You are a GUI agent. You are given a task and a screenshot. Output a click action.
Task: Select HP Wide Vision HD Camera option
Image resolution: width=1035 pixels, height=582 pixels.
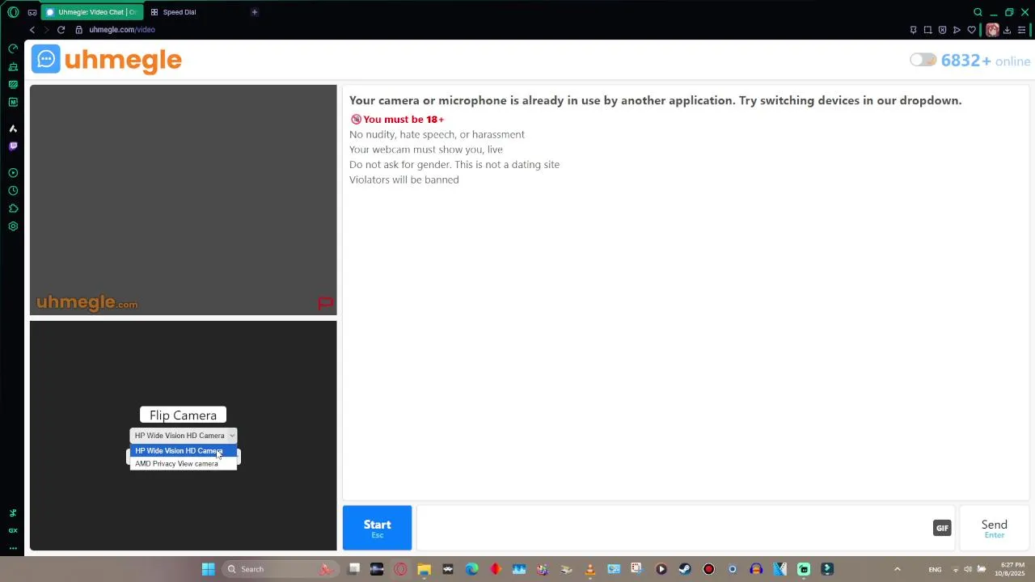coord(184,451)
